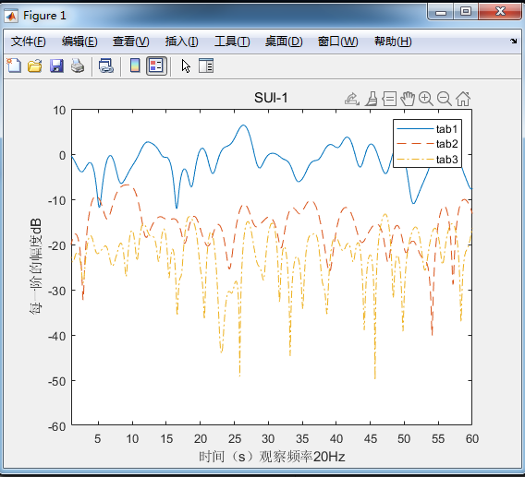
Task: Expand the 帮助(H) menu
Action: point(393,42)
